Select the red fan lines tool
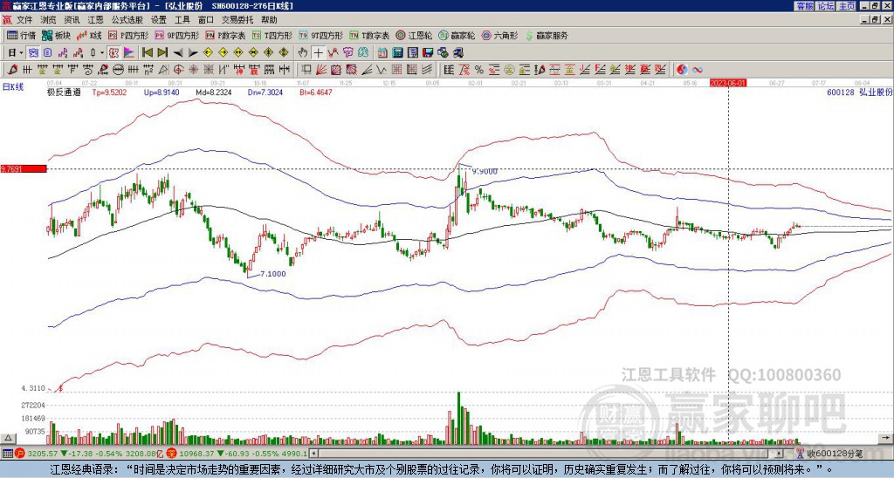 (321, 70)
